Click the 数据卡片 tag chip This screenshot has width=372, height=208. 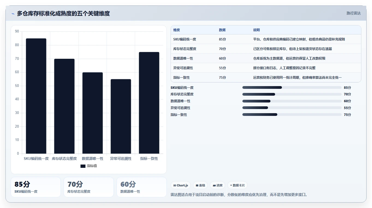click(237, 185)
